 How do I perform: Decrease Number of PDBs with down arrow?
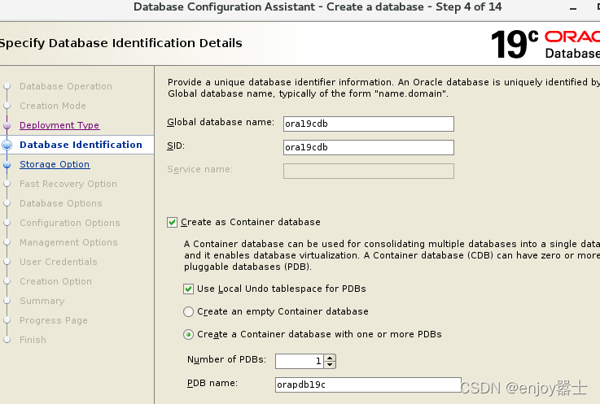pyautogui.click(x=330, y=365)
